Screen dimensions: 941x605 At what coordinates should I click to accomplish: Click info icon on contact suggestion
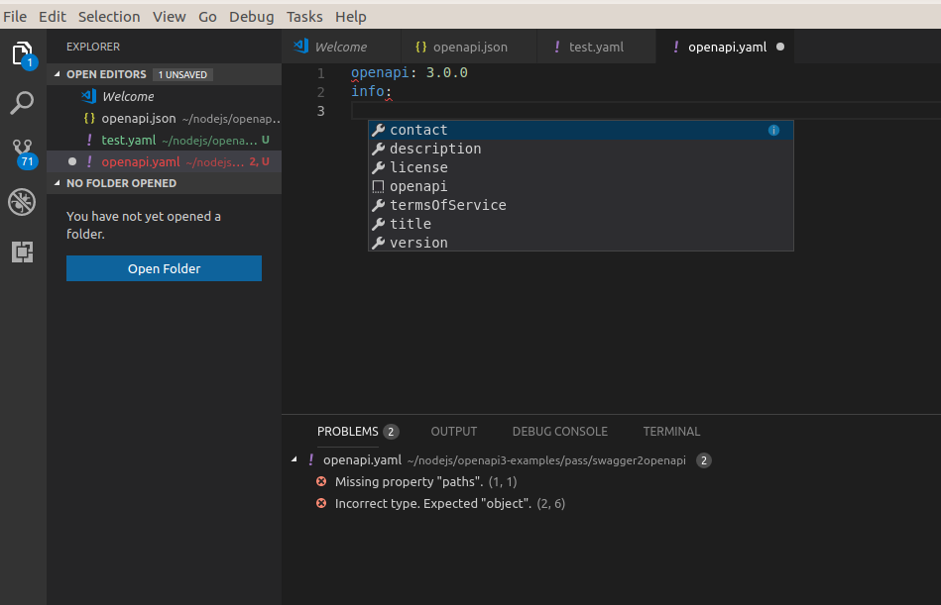coord(773,130)
